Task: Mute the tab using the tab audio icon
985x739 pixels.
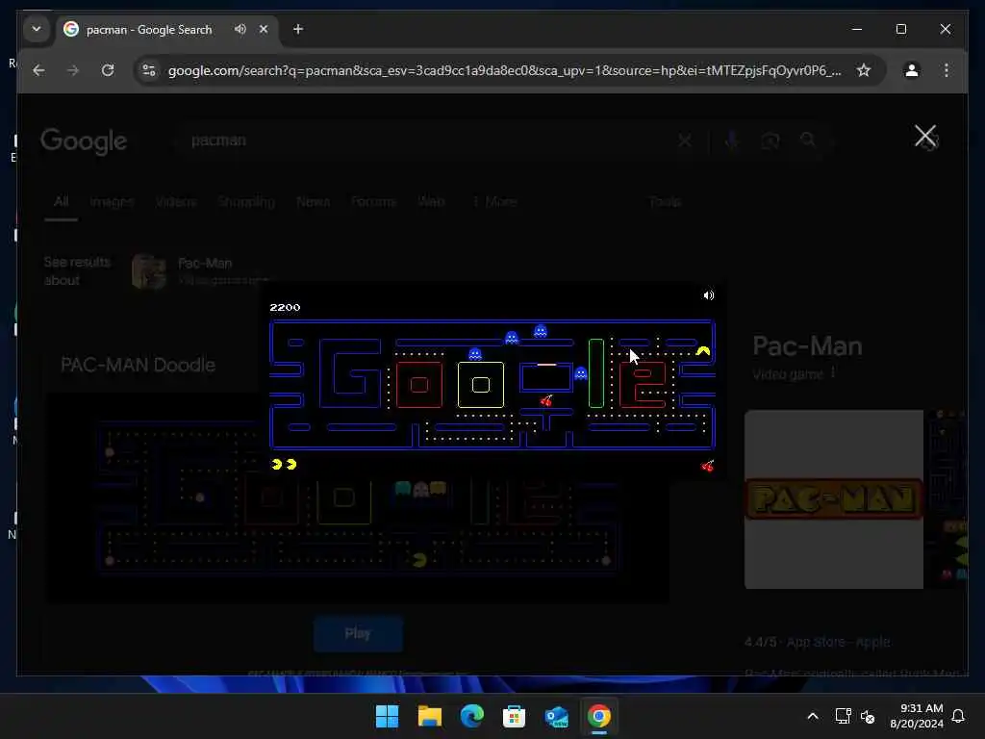Action: [240, 29]
